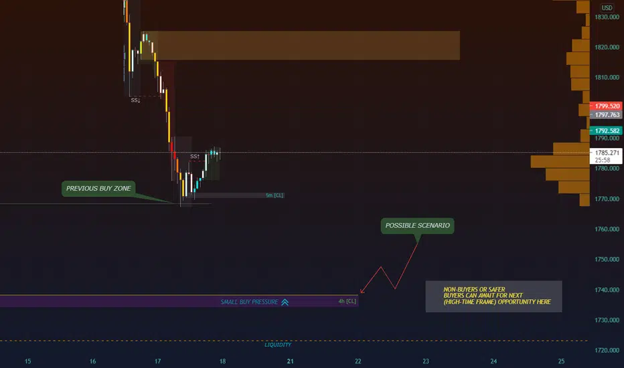The image size is (624, 368).
Task: Click the current price 1785.271 label
Action: pos(607,153)
